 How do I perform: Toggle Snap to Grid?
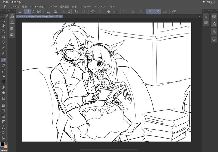coord(165,12)
